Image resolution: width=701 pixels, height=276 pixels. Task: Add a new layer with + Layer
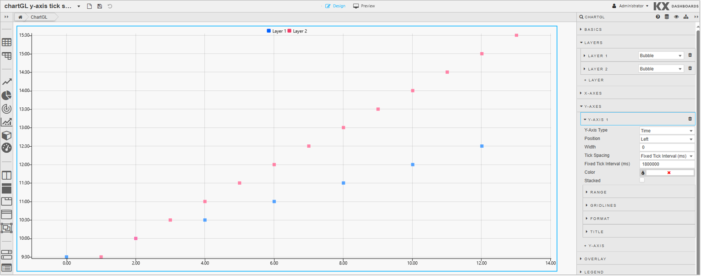[594, 80]
